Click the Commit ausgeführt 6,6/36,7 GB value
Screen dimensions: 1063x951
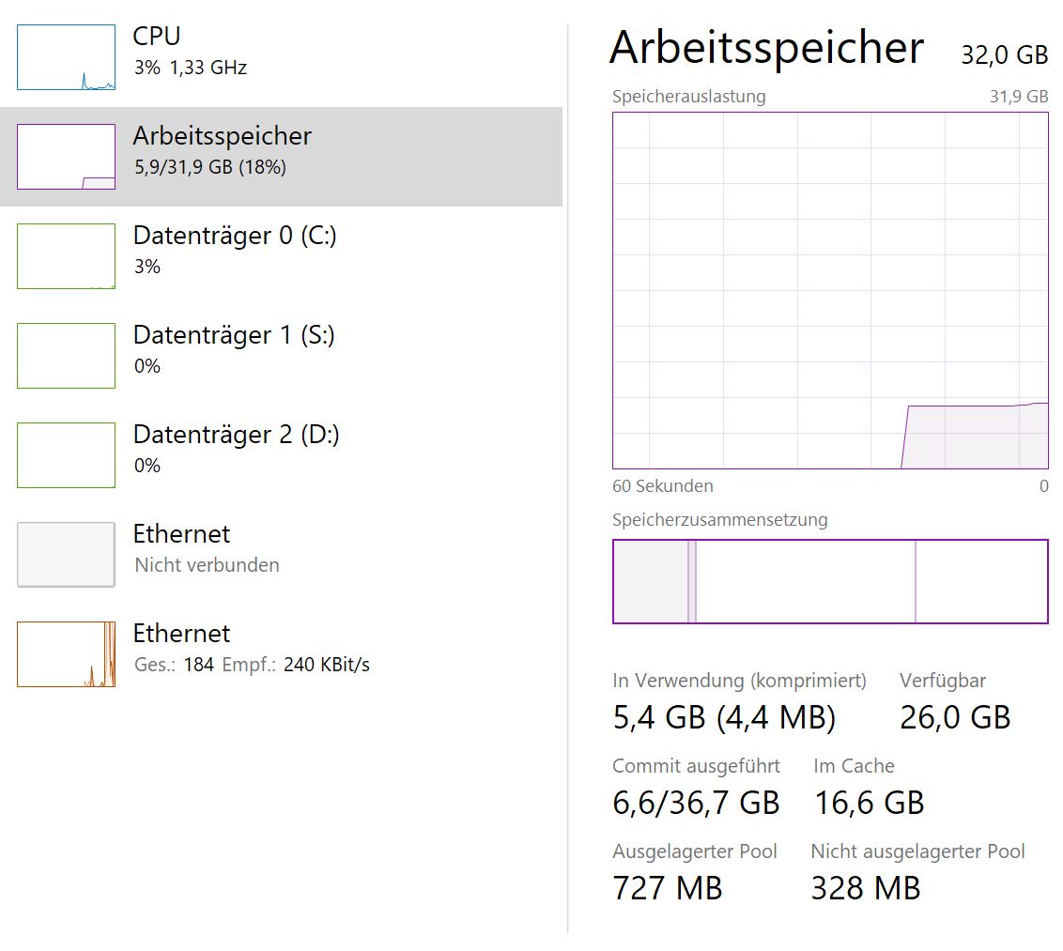tap(696, 804)
